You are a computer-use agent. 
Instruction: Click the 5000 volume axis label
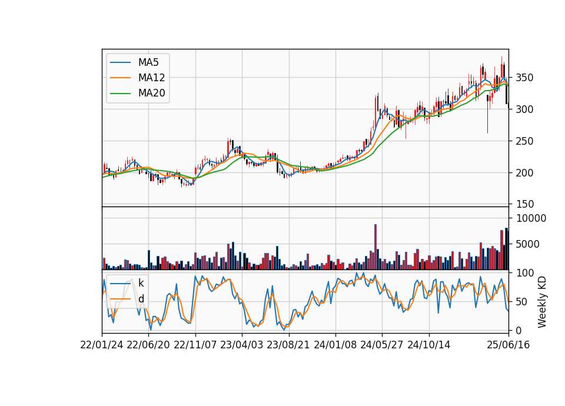point(527,244)
